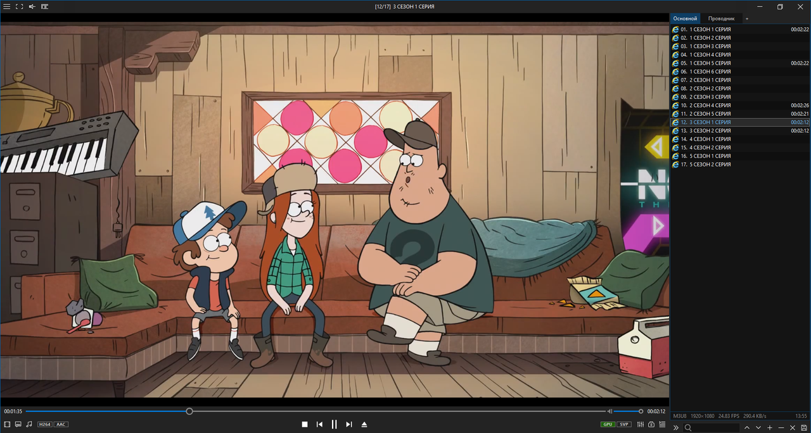Capture a screenshot with camera icon
Image resolution: width=811 pixels, height=433 pixels.
(x=651, y=424)
